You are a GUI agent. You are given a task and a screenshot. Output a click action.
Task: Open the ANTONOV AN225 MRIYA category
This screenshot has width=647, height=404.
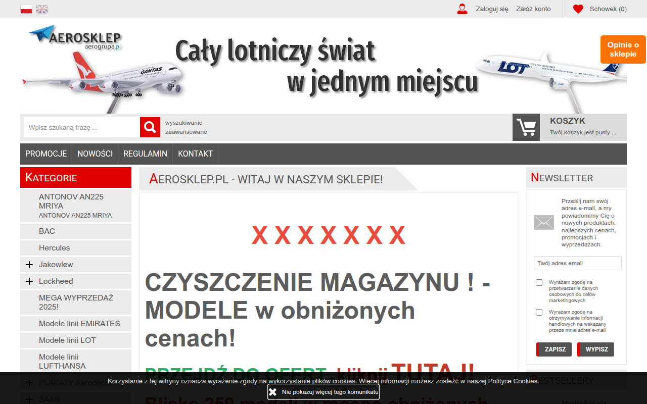tap(71, 201)
